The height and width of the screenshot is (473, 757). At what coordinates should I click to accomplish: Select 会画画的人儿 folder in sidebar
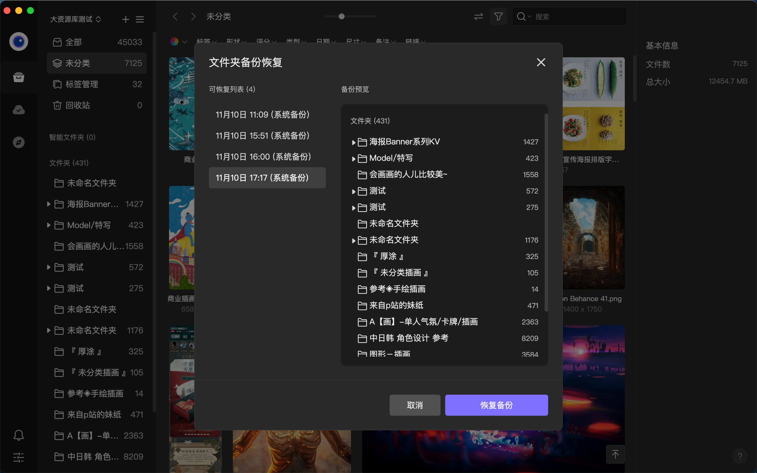click(x=97, y=246)
